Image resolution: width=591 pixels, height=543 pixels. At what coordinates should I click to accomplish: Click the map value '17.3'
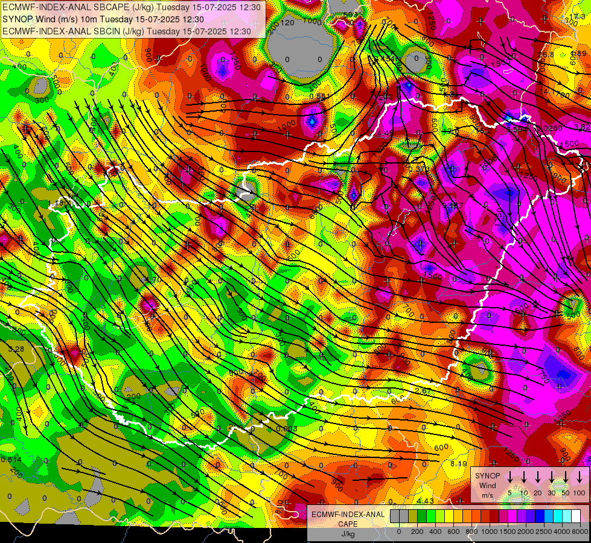point(578,16)
